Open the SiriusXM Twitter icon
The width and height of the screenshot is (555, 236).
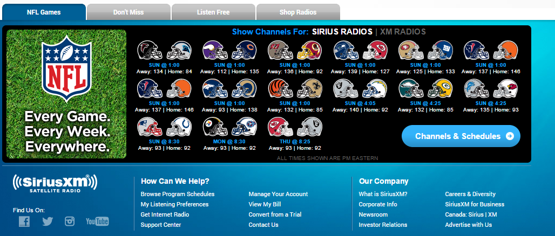tap(48, 221)
